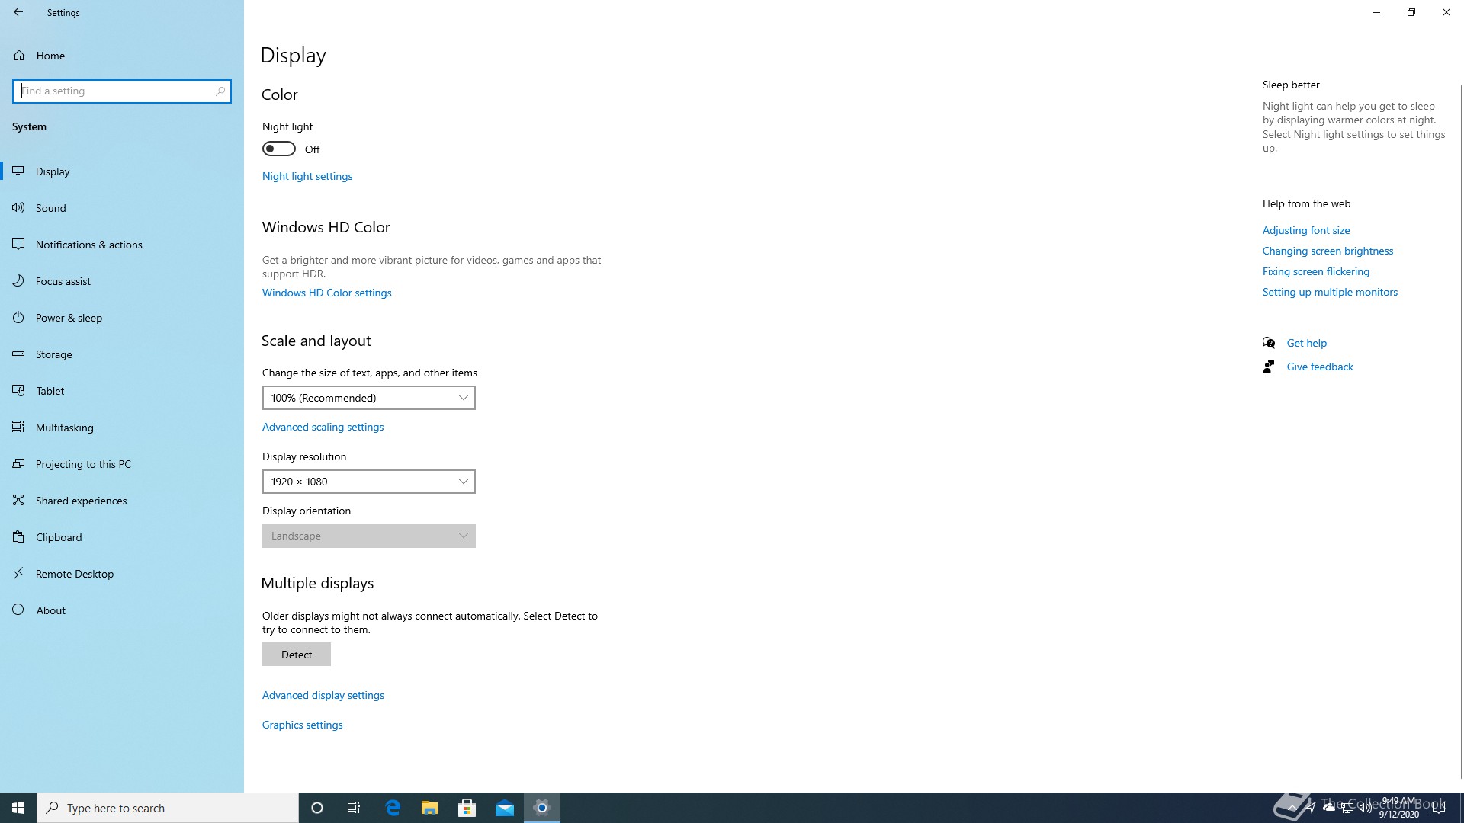Image resolution: width=1464 pixels, height=823 pixels.
Task: Open Night light settings link
Action: pyautogui.click(x=307, y=176)
